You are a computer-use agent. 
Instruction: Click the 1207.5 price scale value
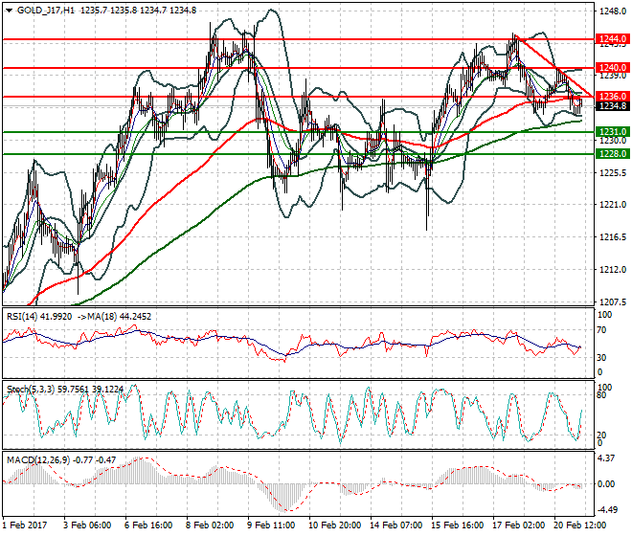(613, 301)
